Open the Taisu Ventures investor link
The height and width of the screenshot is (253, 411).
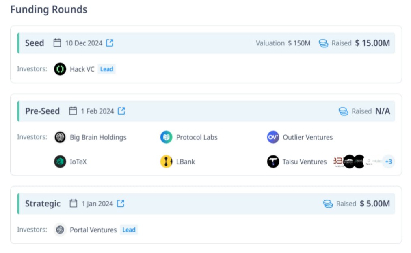(305, 162)
